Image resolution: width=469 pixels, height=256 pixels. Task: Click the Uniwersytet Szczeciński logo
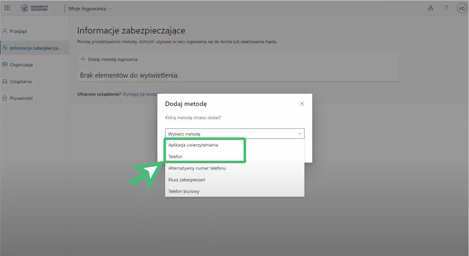click(x=35, y=8)
